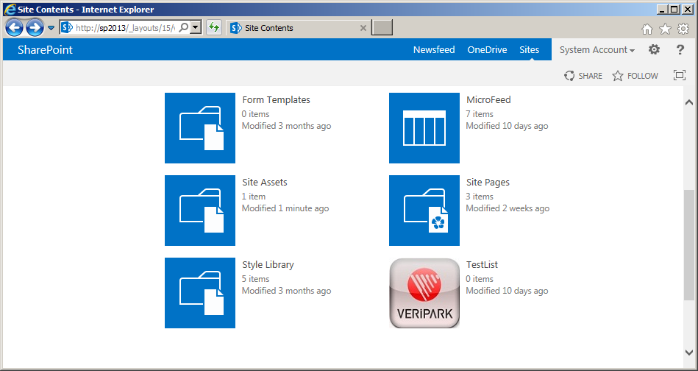Close the Site Contents browser tab

coord(363,28)
